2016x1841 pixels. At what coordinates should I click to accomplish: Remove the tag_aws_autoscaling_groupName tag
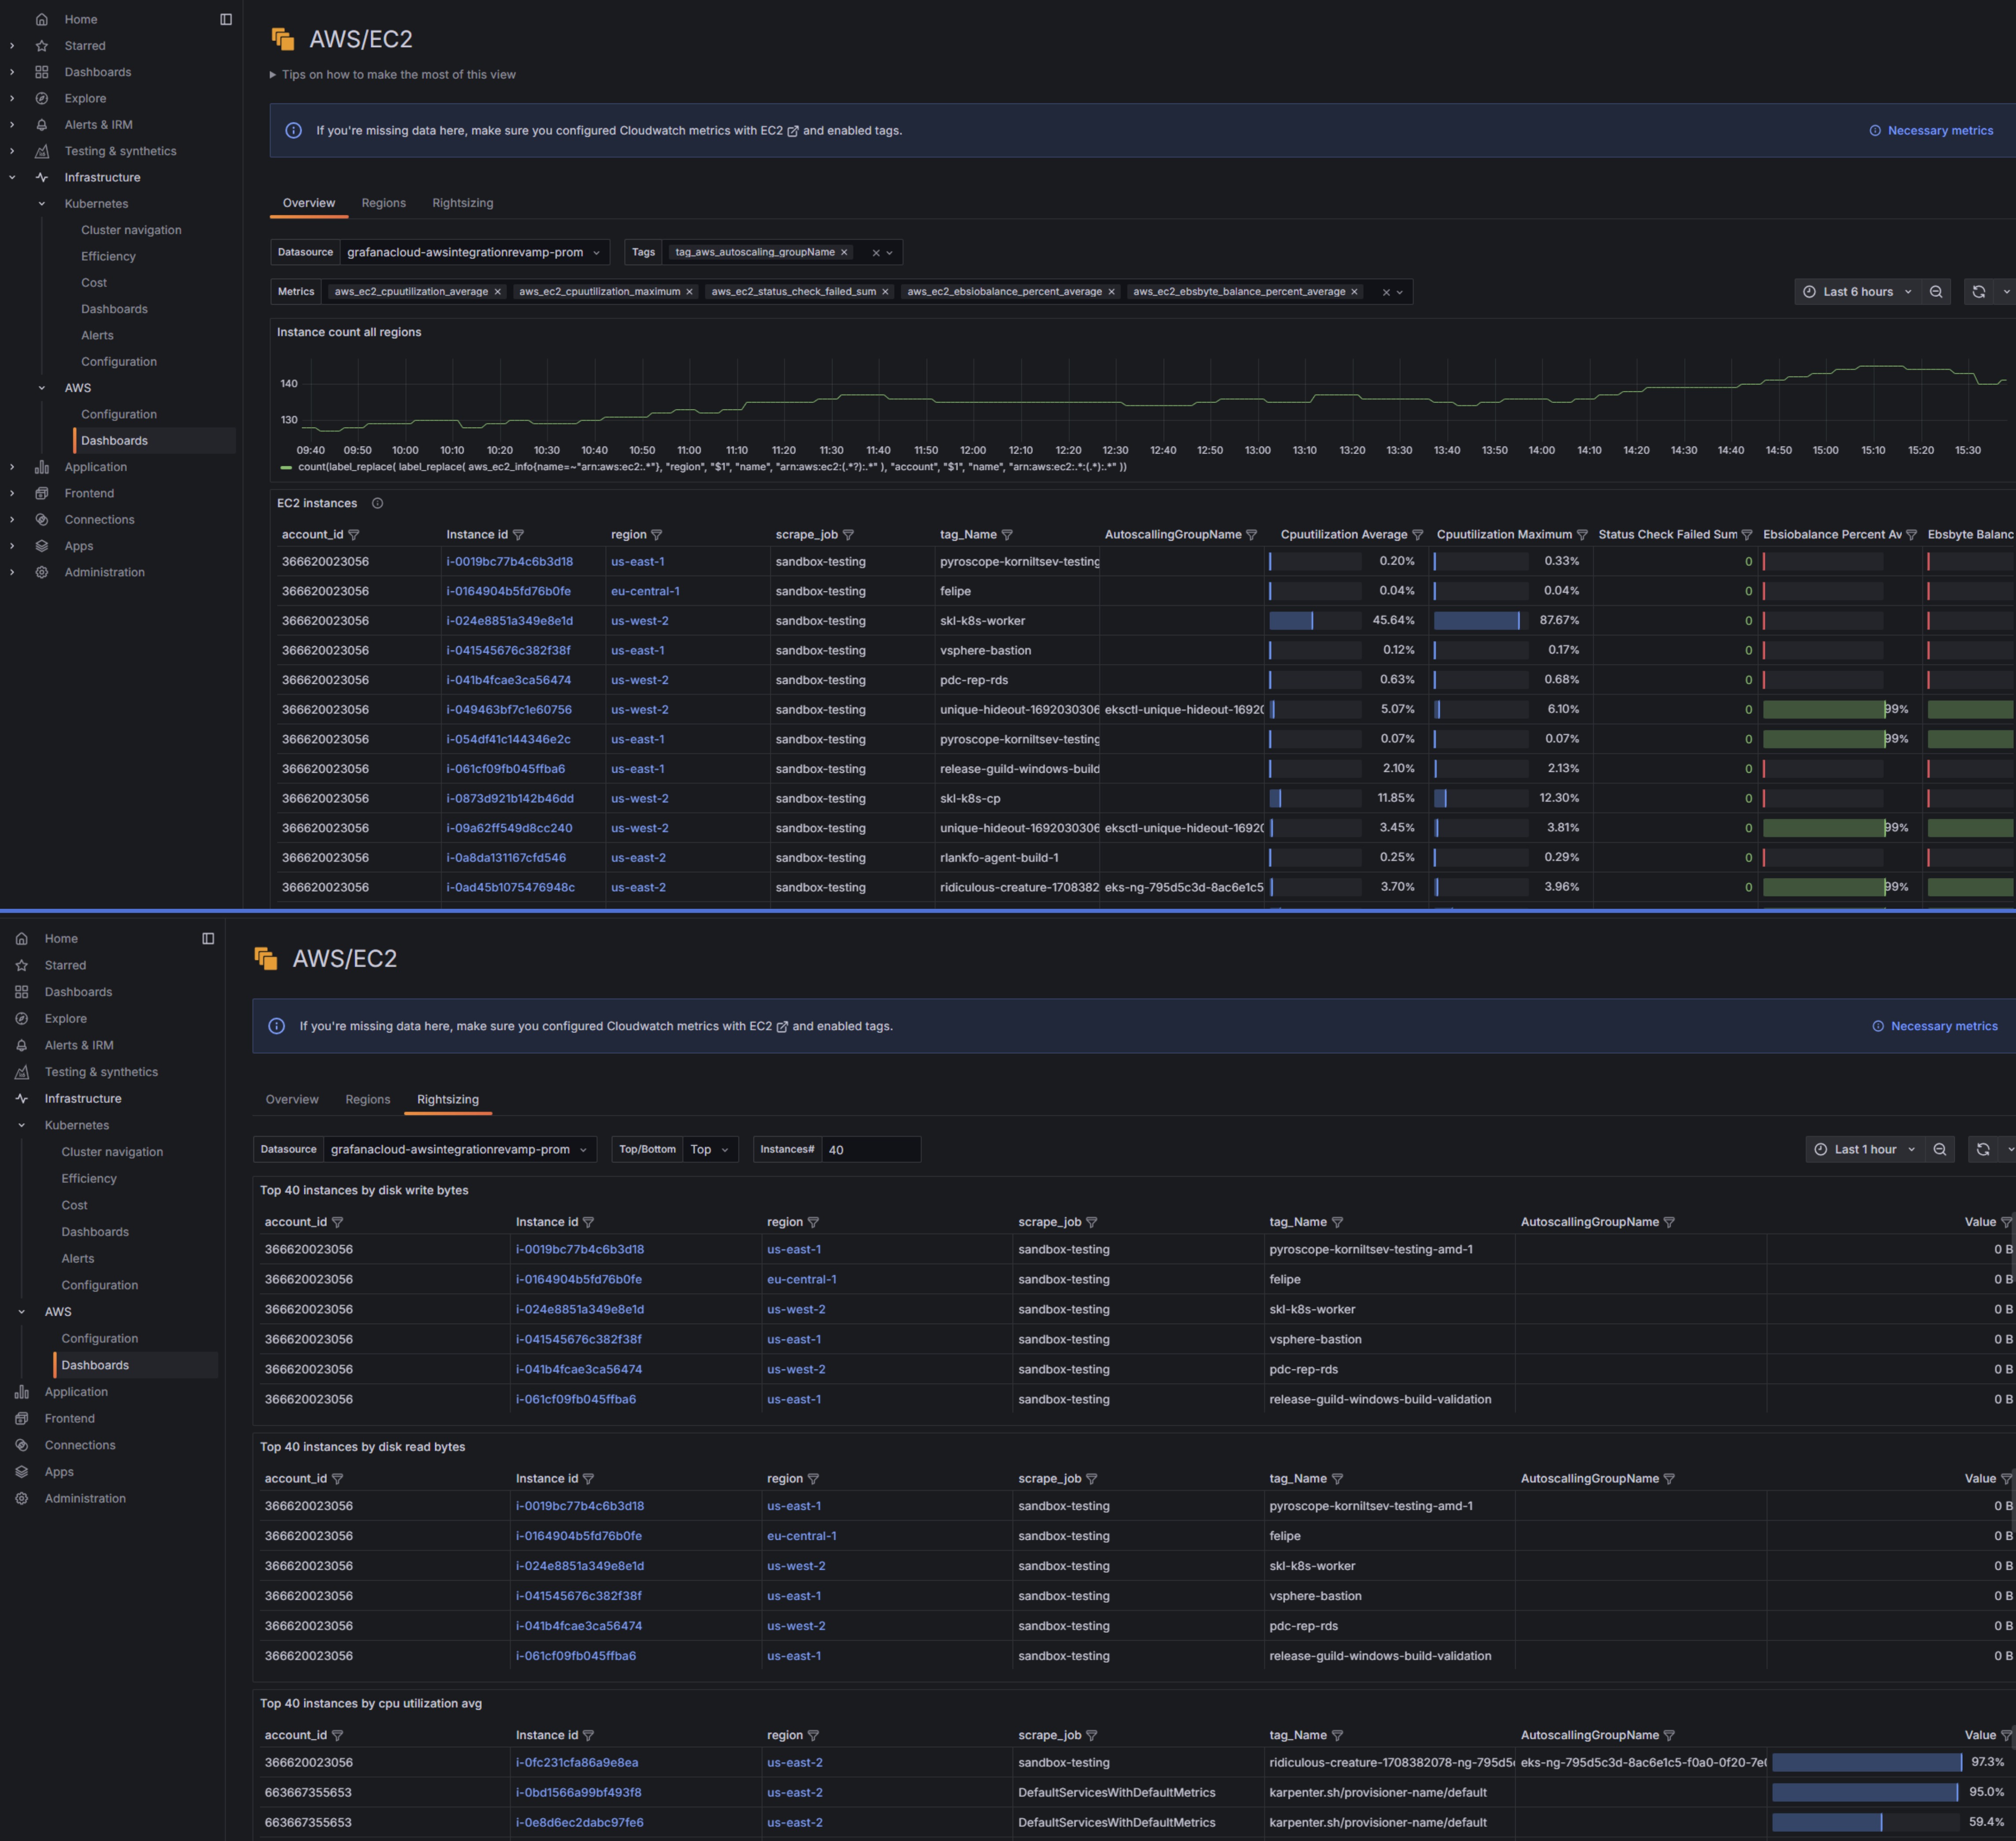point(845,252)
